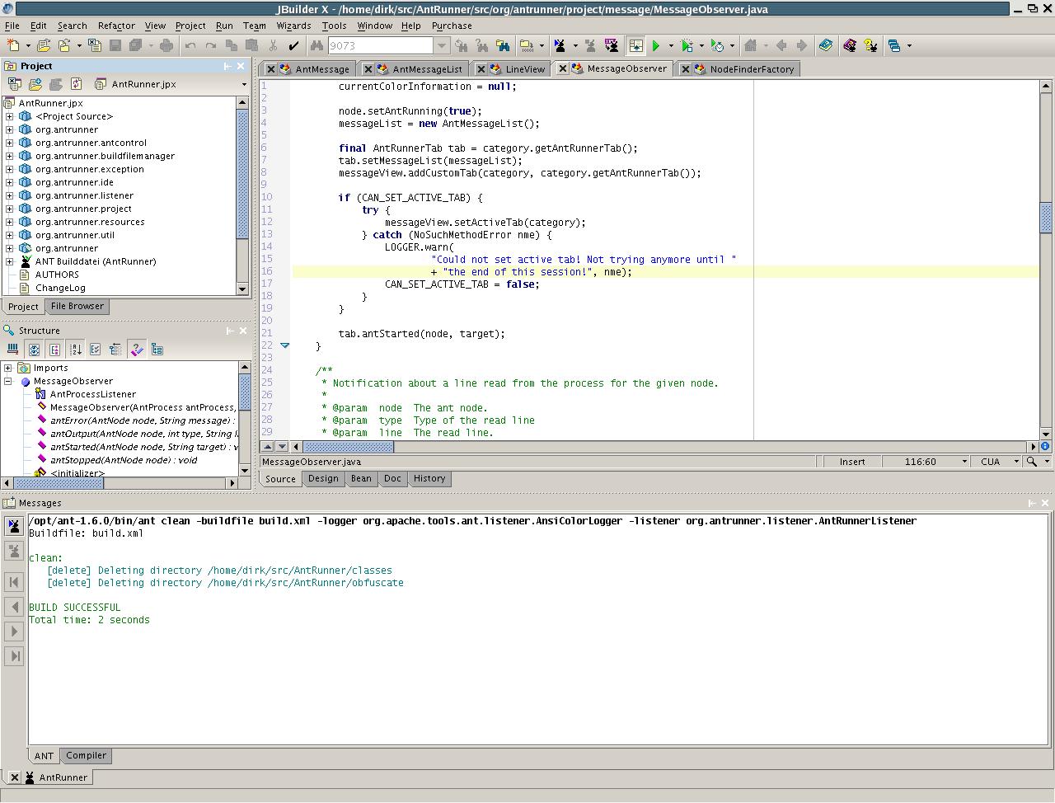Screen dimensions: 1055x803
Task: Click the Open file toolbar icon
Action: coord(44,45)
